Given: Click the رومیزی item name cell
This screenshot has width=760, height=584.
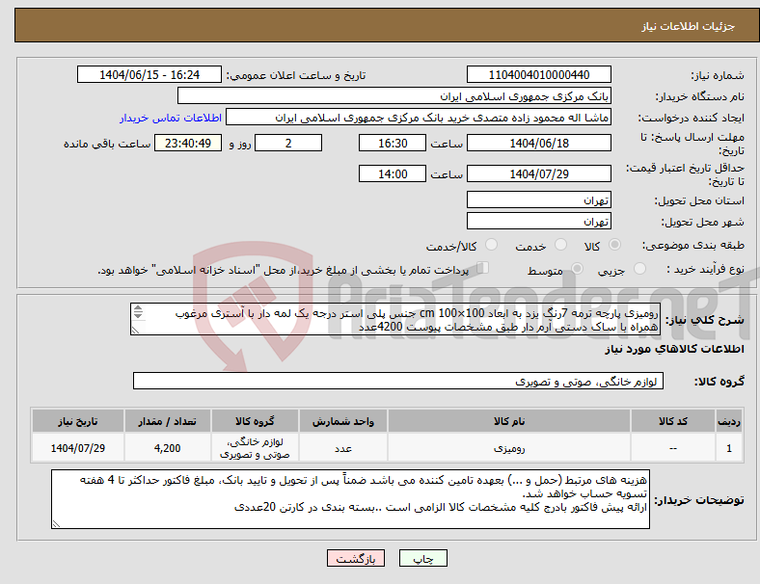Looking at the screenshot, I should pyautogui.click(x=509, y=448).
